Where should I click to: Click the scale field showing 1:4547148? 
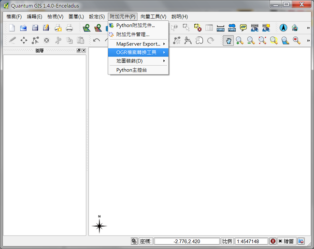251,241
